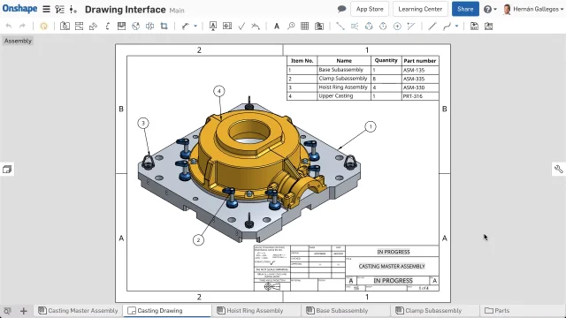Open Hernán Gallegos user account menu
Viewport: 566px width, 318px height.
[x=533, y=9]
